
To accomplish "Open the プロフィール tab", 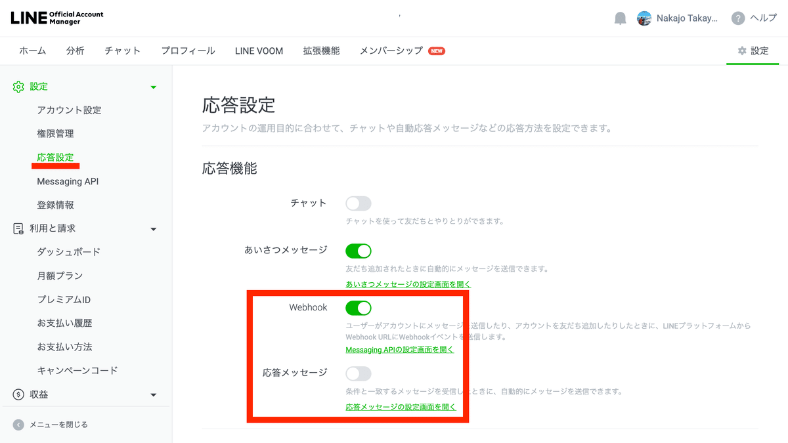I will coord(188,51).
